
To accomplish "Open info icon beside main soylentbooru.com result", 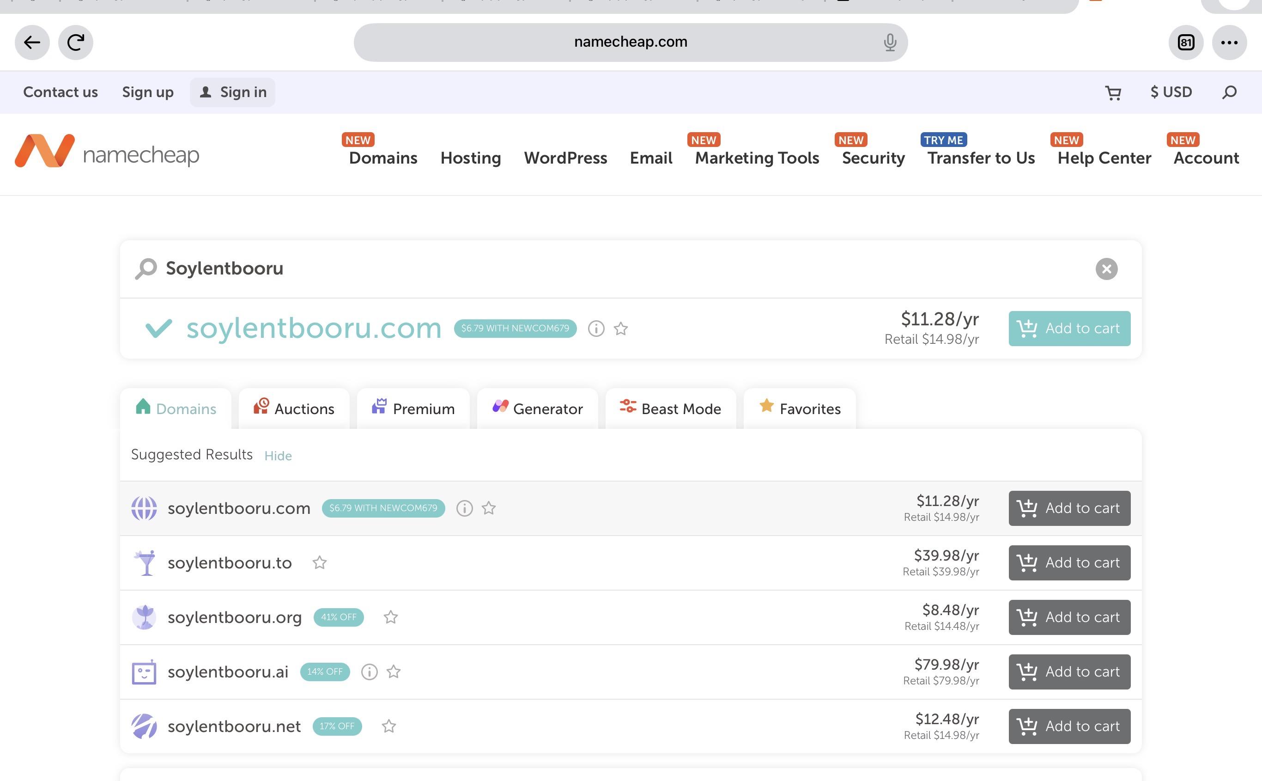I will 596,329.
